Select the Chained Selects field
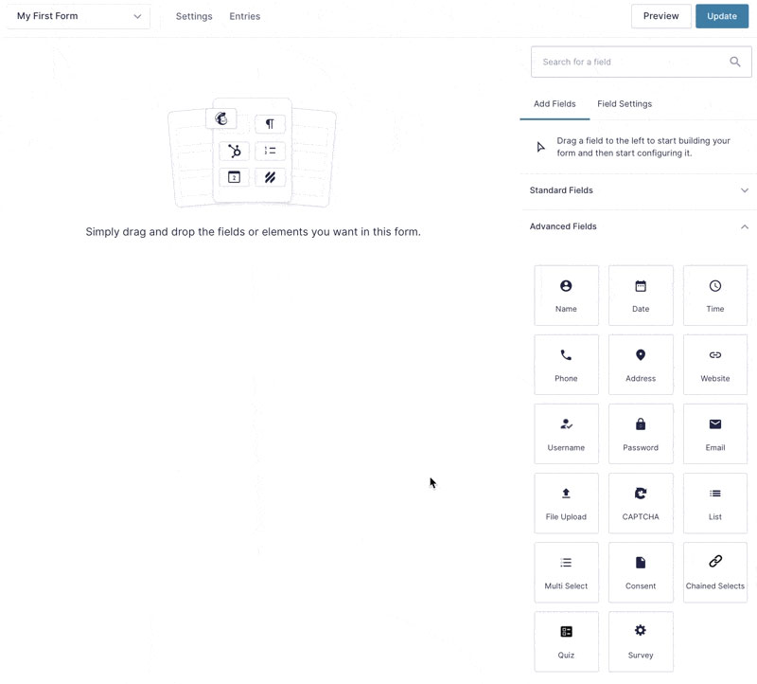757x684 pixels. [x=715, y=572]
